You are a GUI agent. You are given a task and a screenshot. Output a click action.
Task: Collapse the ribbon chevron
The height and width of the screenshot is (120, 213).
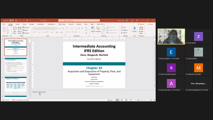[x=154, y=36]
